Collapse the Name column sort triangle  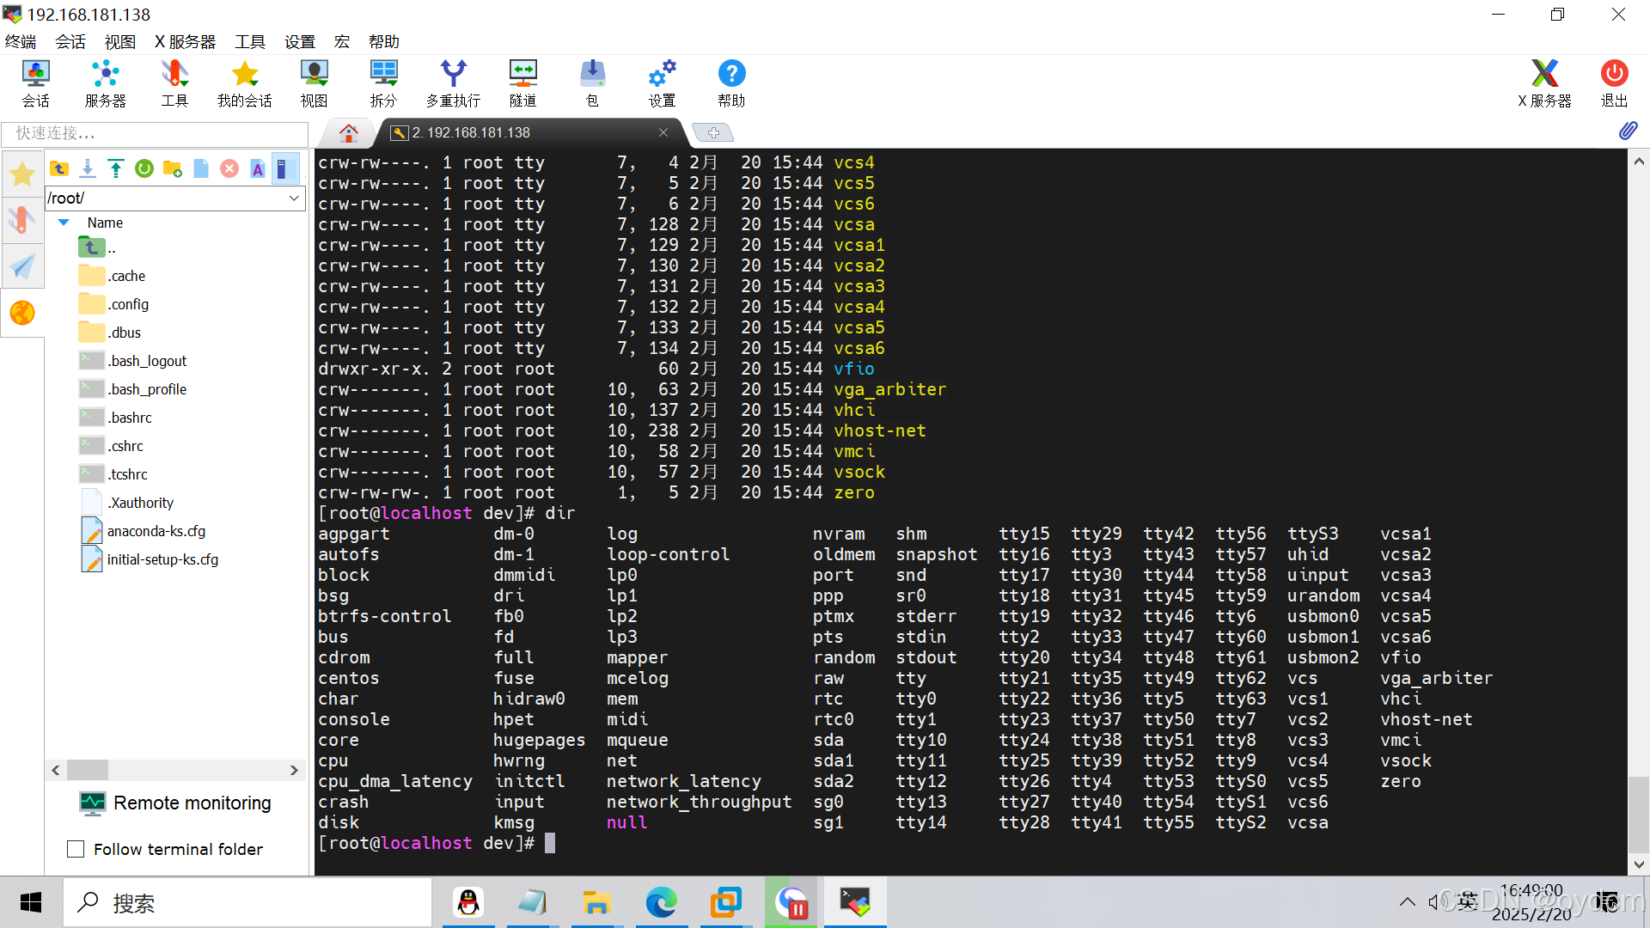click(64, 223)
